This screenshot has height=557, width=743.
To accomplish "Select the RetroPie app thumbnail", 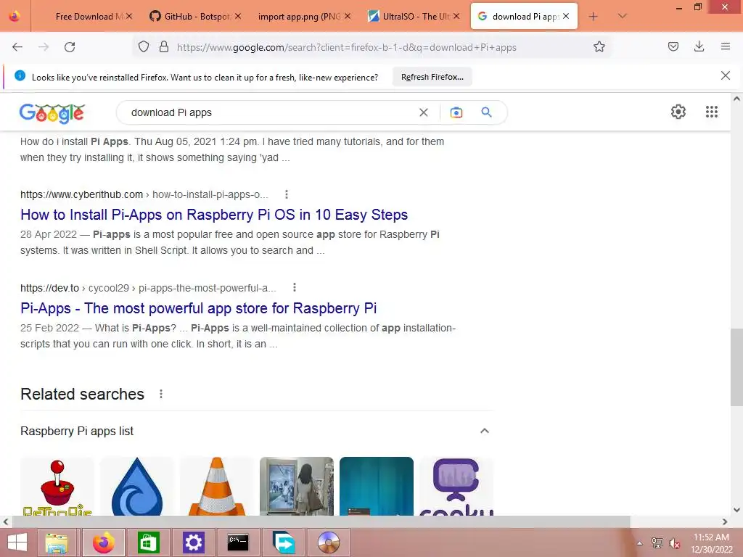I will 57,486.
